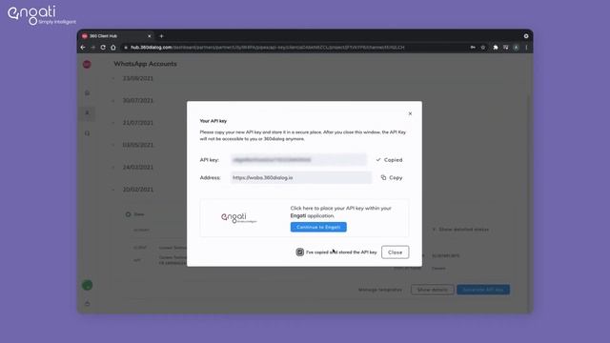Click the Close button in dialog
The height and width of the screenshot is (343, 610).
[x=395, y=252]
